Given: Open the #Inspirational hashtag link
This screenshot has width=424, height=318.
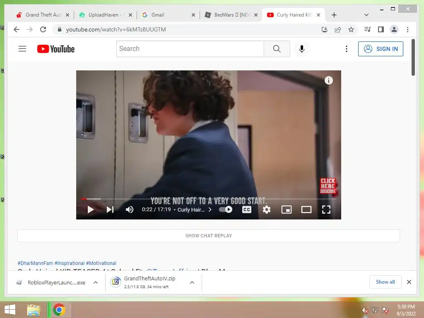Looking at the screenshot, I should pos(70,263).
